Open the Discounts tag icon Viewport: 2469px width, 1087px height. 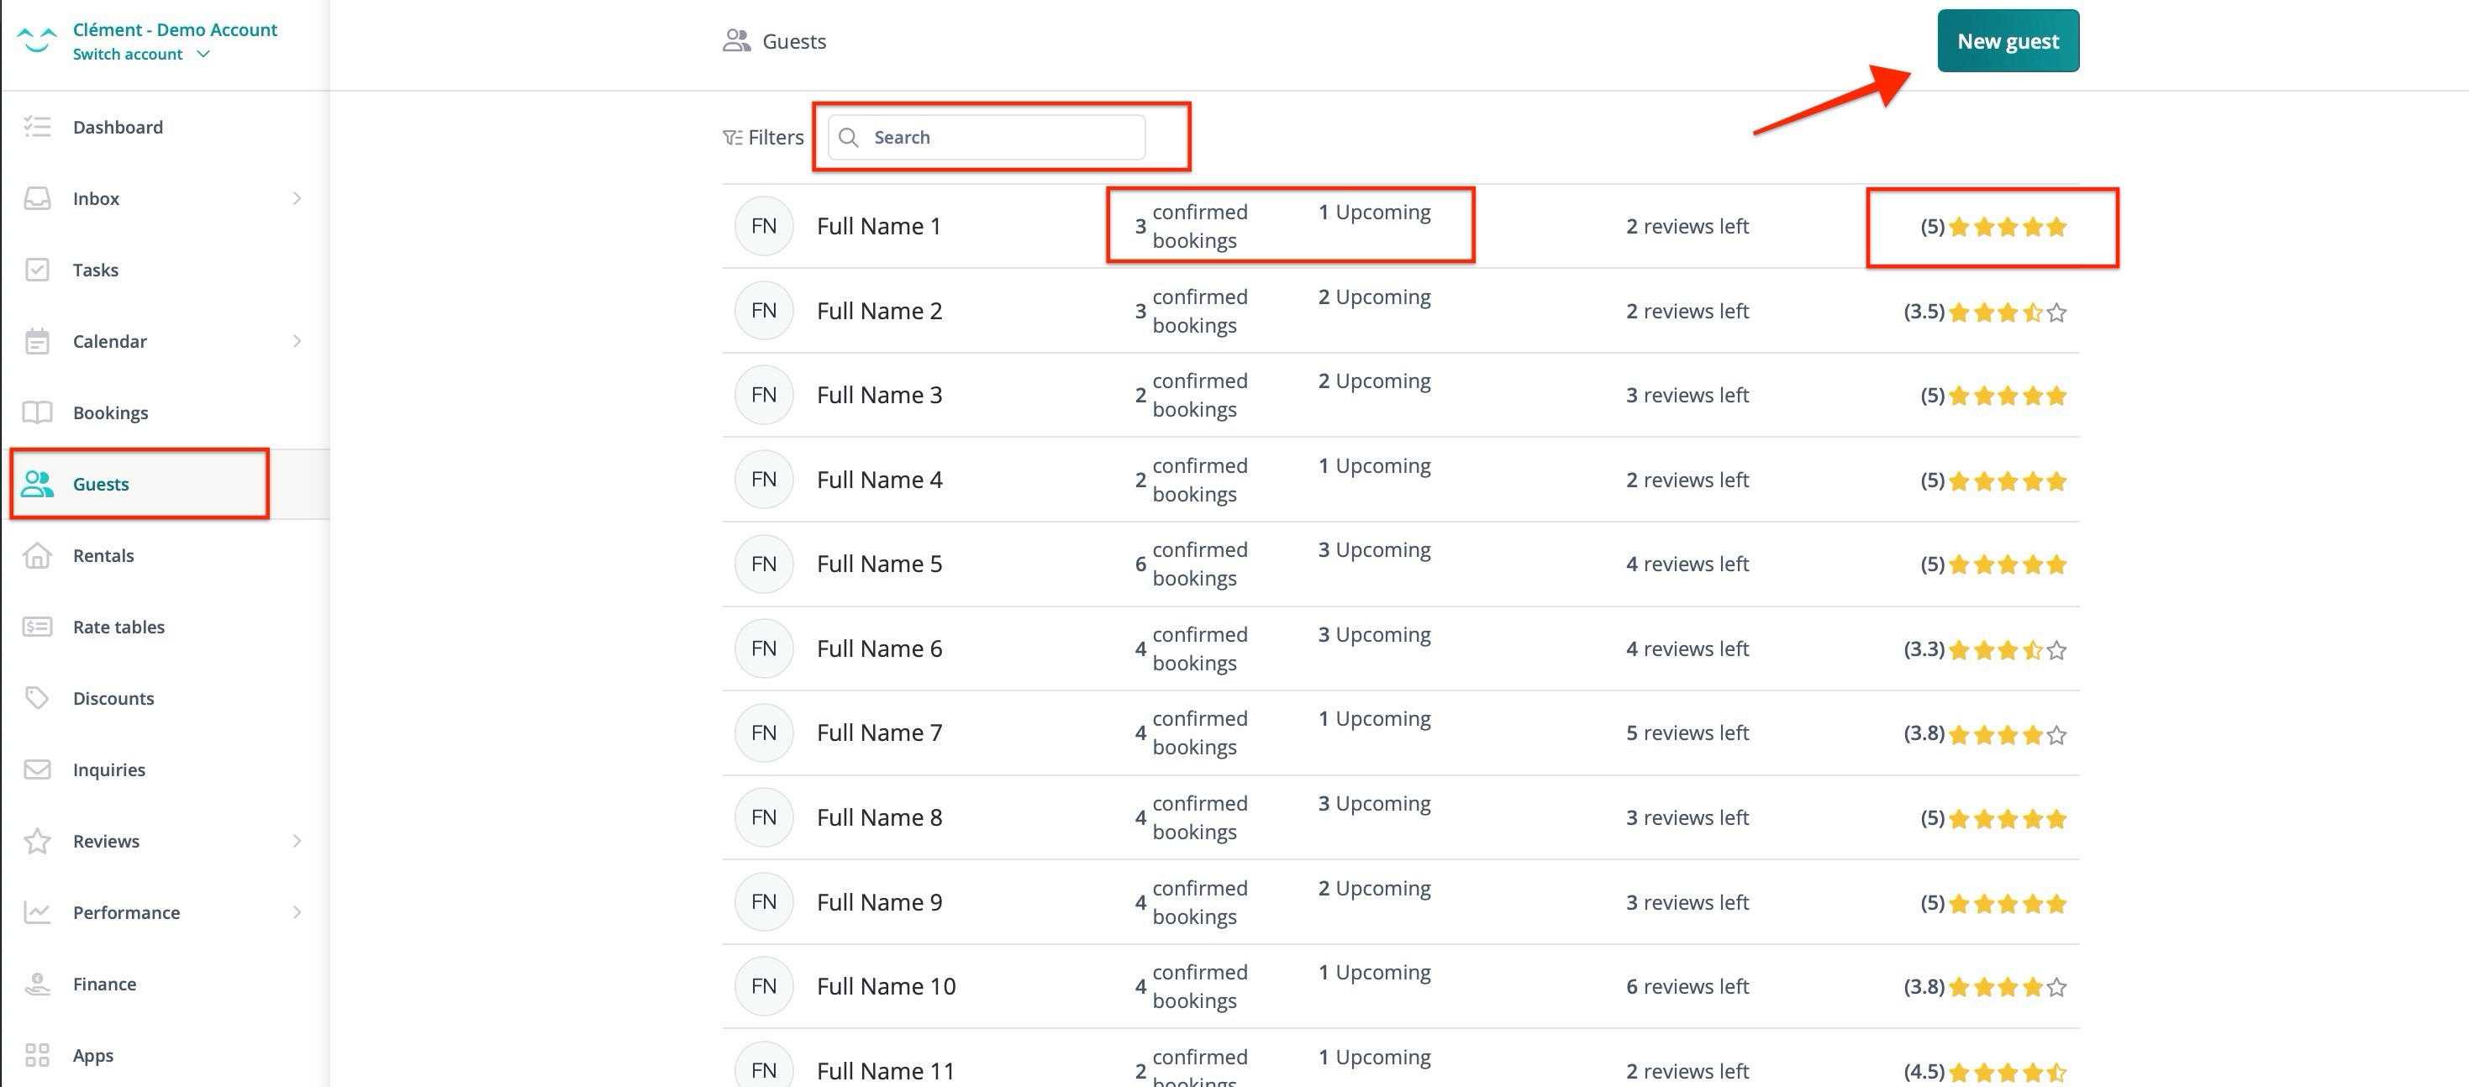[37, 698]
